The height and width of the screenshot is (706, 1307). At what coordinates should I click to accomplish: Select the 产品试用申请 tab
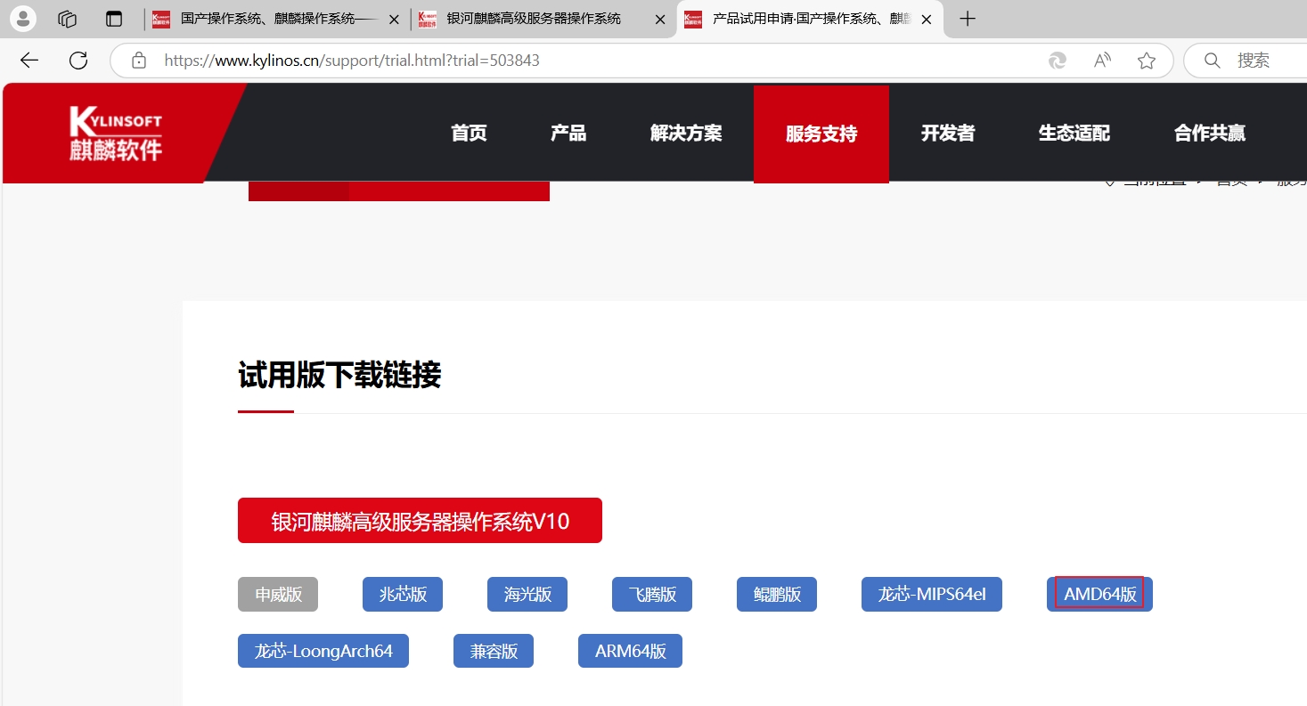pyautogui.click(x=810, y=19)
